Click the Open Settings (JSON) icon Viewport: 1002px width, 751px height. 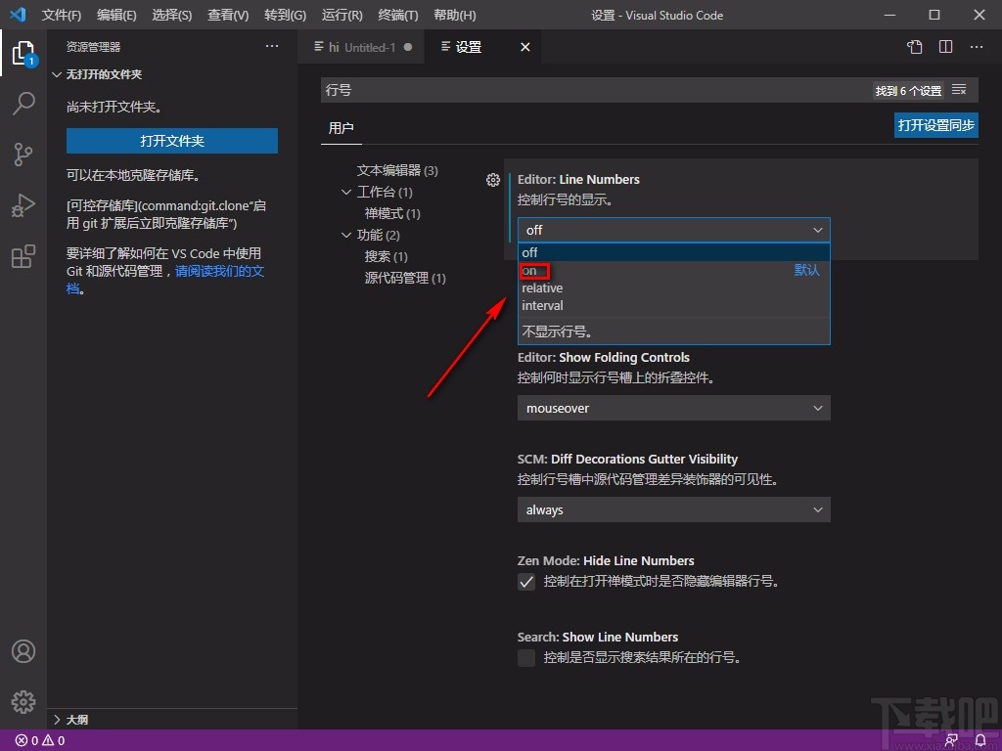(x=914, y=47)
